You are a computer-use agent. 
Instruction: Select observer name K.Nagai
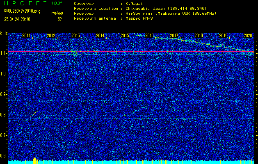[x=134, y=4]
